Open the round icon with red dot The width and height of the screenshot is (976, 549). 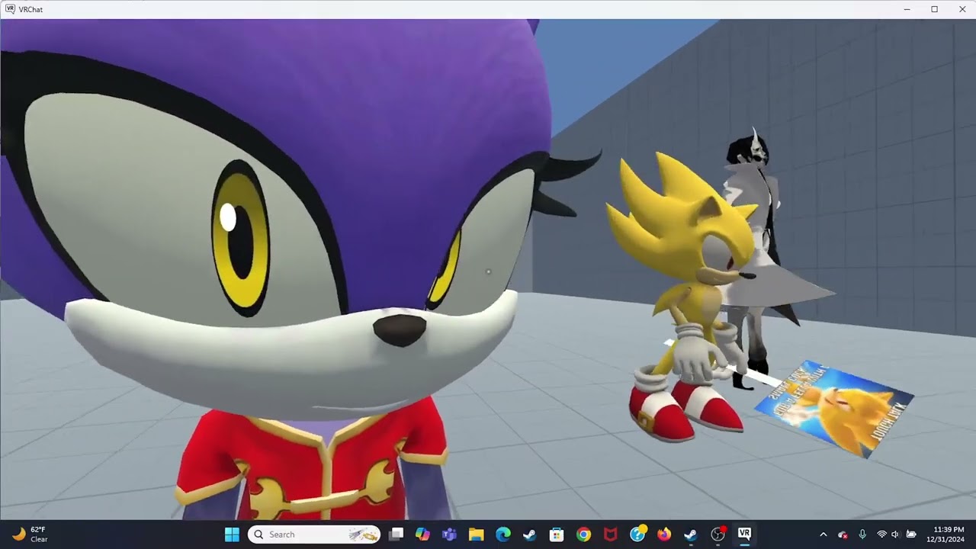click(718, 534)
